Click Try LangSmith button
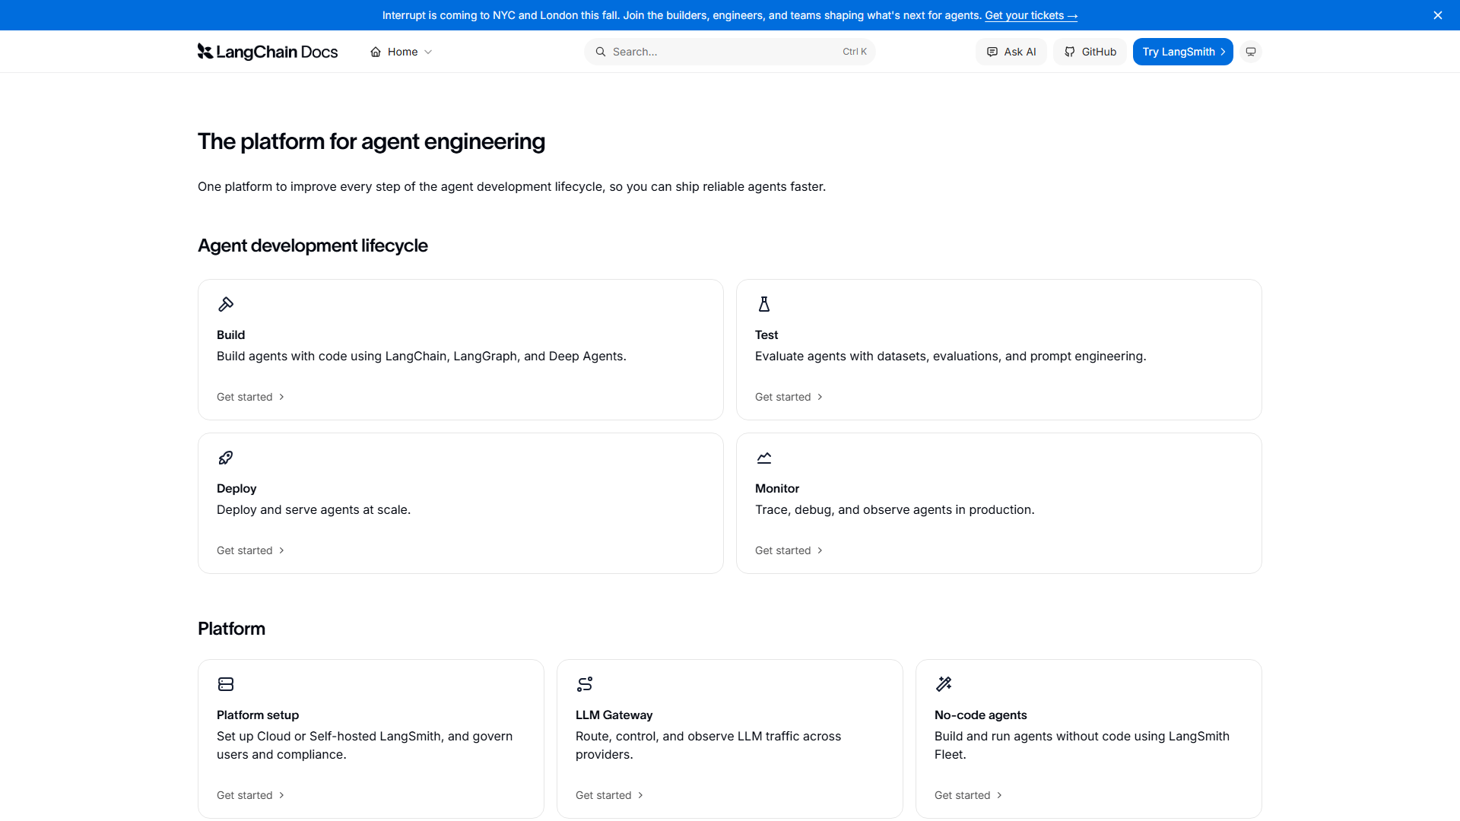 (x=1183, y=52)
